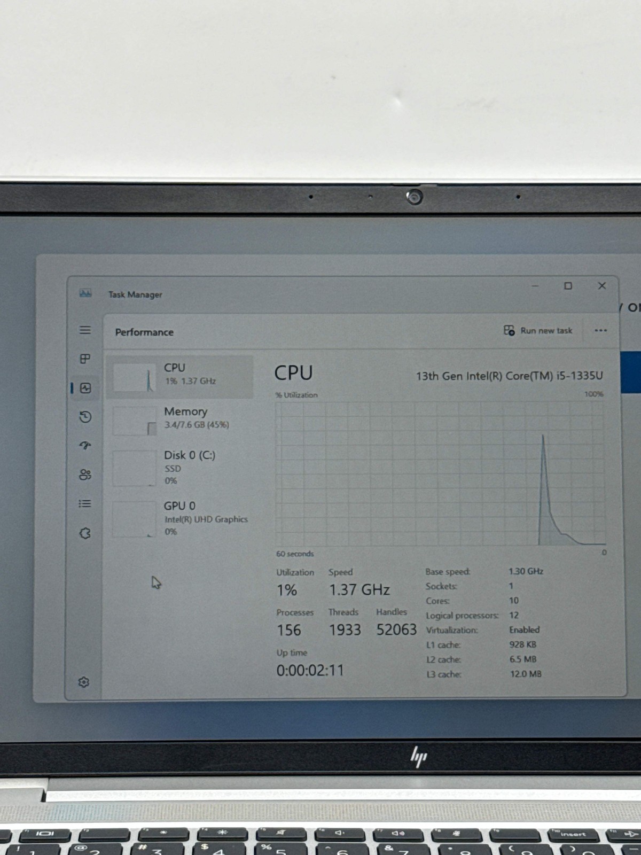Open the Users page icon
The image size is (641, 855).
(x=85, y=475)
